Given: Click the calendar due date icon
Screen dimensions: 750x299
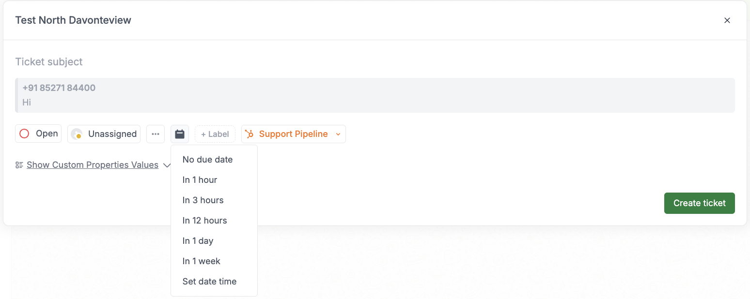Looking at the screenshot, I should pyautogui.click(x=180, y=134).
